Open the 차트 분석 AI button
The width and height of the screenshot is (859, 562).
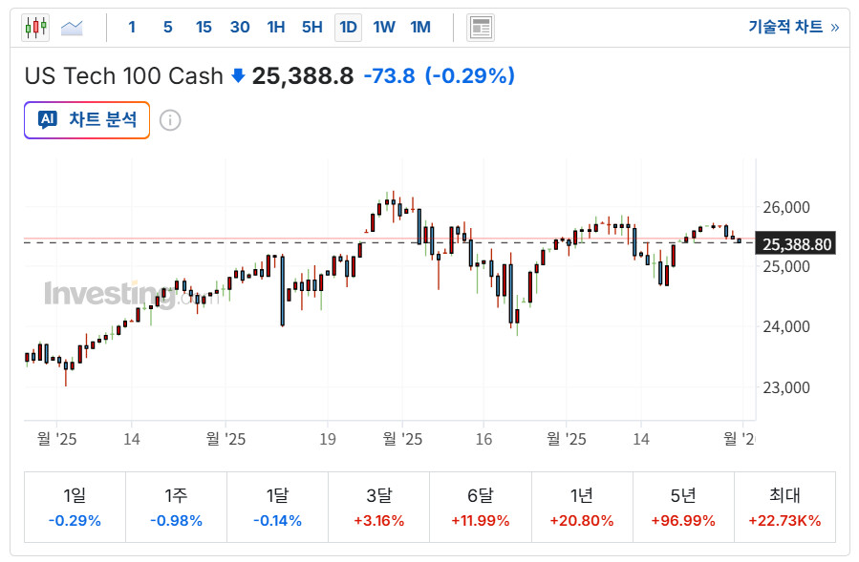(x=87, y=120)
